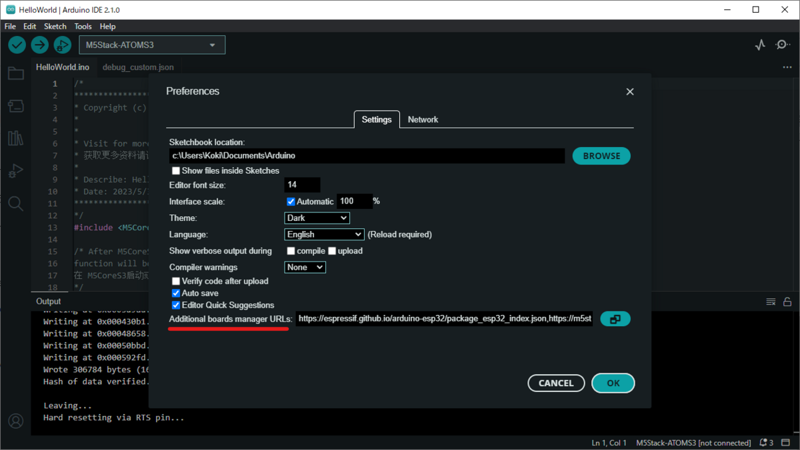Open the File menu
This screenshot has width=800, height=450.
point(10,27)
